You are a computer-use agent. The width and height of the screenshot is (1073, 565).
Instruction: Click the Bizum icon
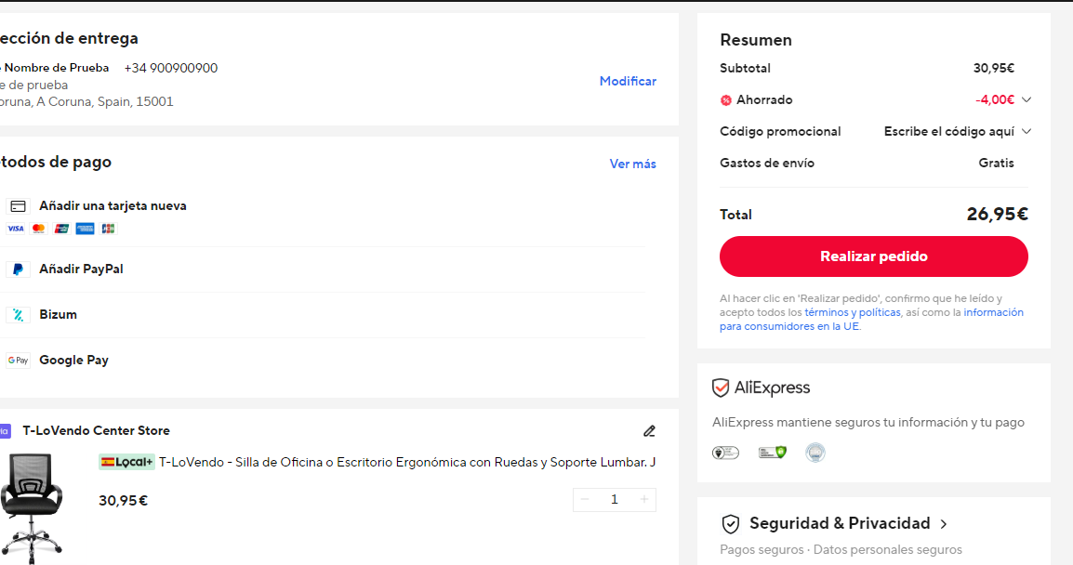click(18, 315)
